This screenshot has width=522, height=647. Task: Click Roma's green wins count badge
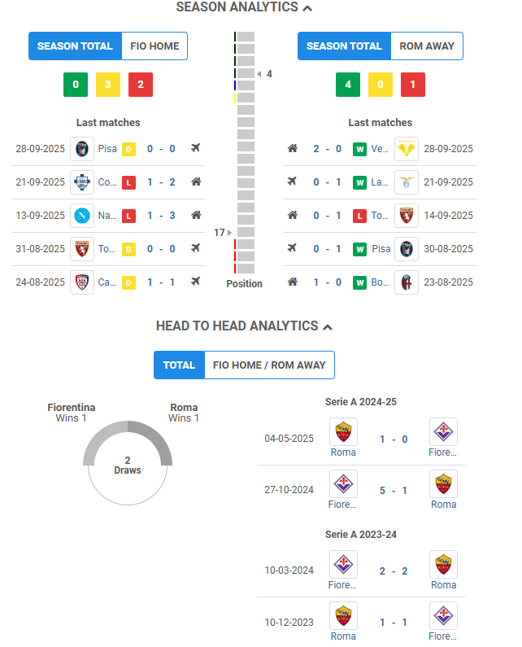click(x=348, y=85)
